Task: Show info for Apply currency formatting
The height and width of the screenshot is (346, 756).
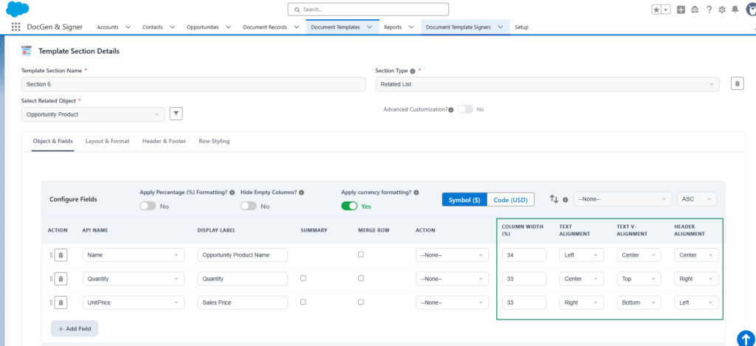Action: pyautogui.click(x=416, y=193)
